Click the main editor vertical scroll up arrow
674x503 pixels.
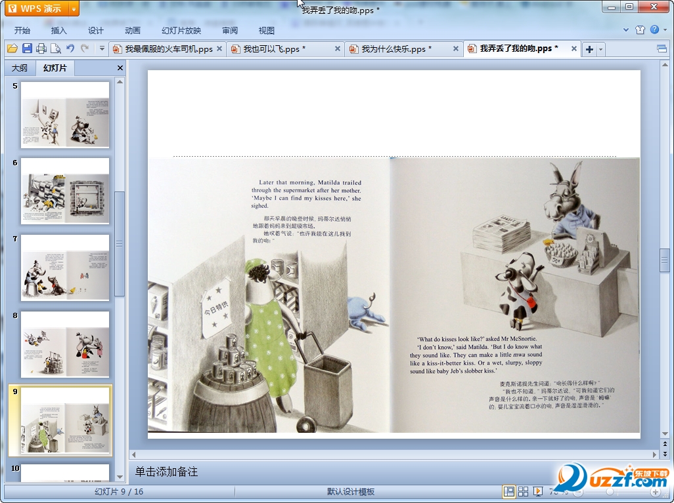tap(665, 65)
